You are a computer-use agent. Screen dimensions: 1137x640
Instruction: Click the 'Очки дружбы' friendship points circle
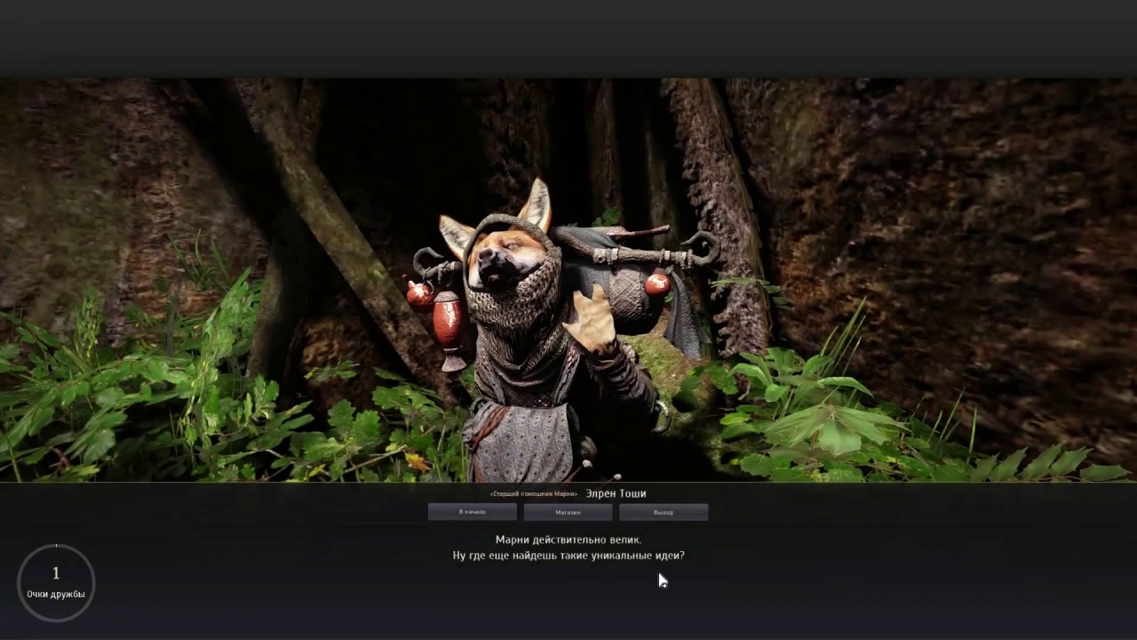pyautogui.click(x=56, y=583)
